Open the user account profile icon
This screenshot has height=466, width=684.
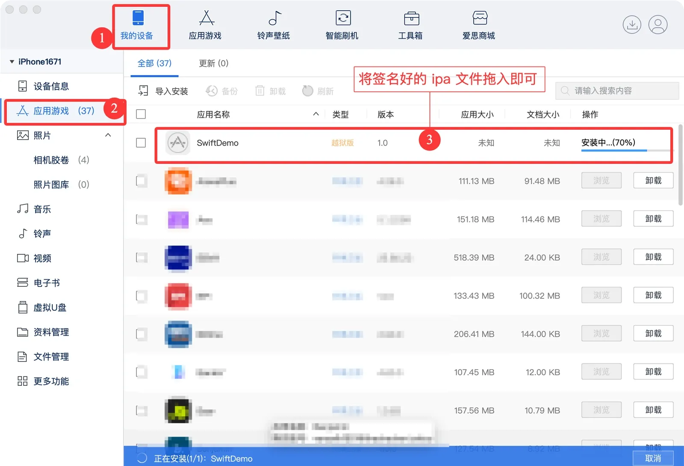coord(658,25)
